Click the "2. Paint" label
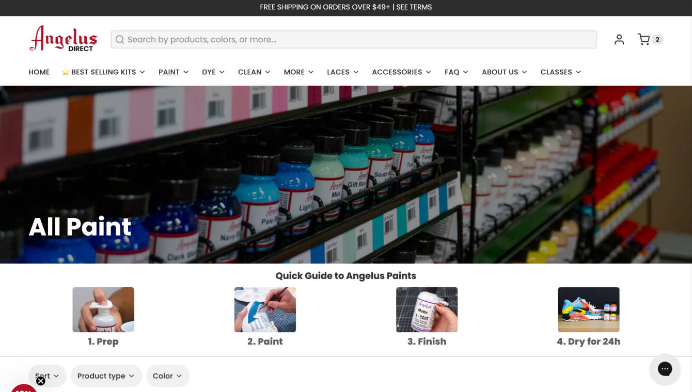Screen dimensions: 692x392 tap(265, 341)
